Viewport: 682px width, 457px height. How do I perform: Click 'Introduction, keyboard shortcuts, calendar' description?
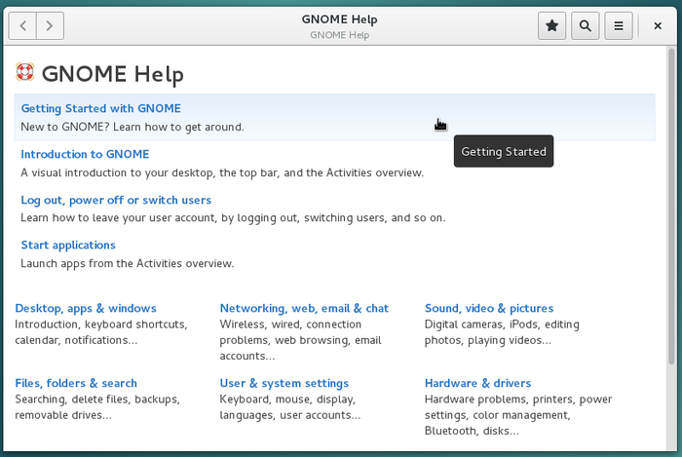(101, 332)
